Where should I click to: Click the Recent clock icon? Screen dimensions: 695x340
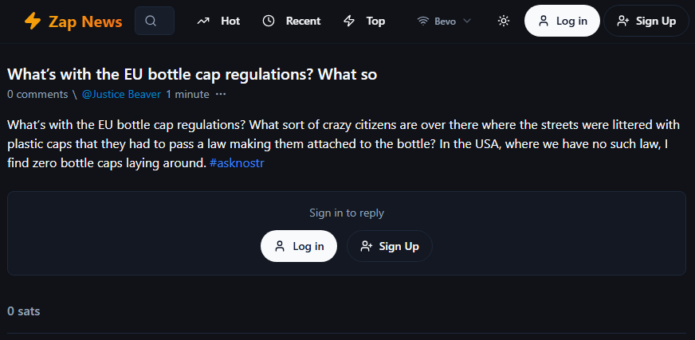click(269, 21)
